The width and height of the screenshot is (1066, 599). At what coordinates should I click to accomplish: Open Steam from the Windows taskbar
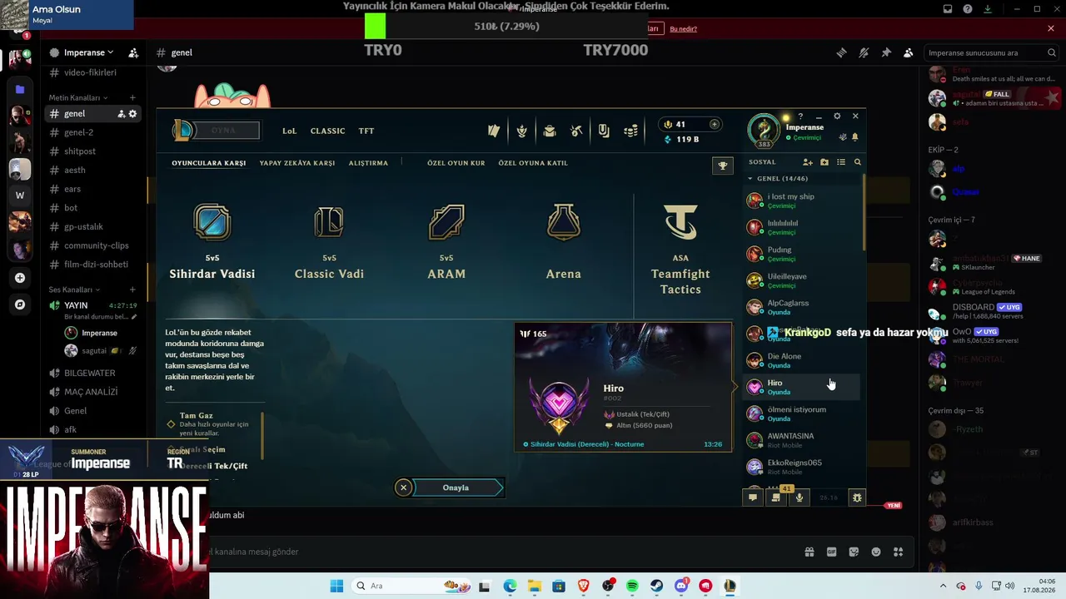point(657,586)
